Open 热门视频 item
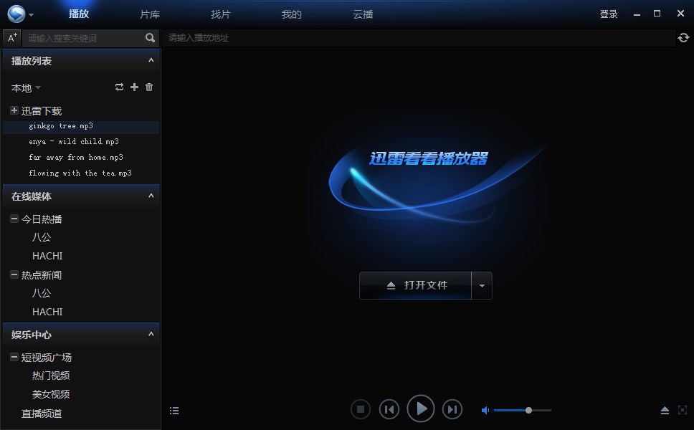The width and height of the screenshot is (694, 430). coord(51,376)
